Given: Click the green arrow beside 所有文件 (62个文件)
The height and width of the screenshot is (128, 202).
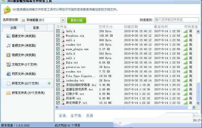Looking at the screenshot, I should pos(49,83).
